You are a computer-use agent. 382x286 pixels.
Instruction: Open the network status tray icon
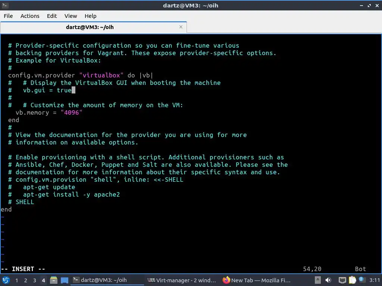click(x=342, y=280)
